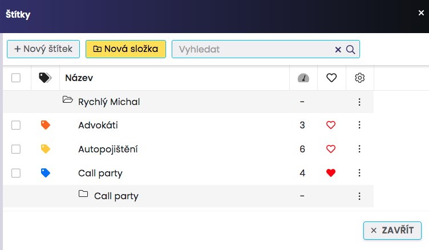Open three-dot menu for Rychlý Michal folder
Screen dimensions: 429x250
pyautogui.click(x=359, y=102)
